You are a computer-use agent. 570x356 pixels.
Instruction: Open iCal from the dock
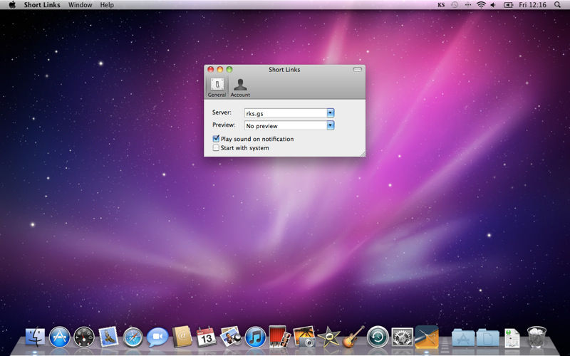click(206, 337)
